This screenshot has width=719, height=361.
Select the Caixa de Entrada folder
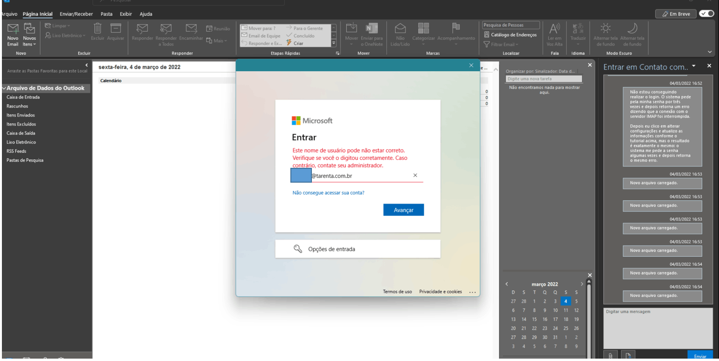(23, 97)
